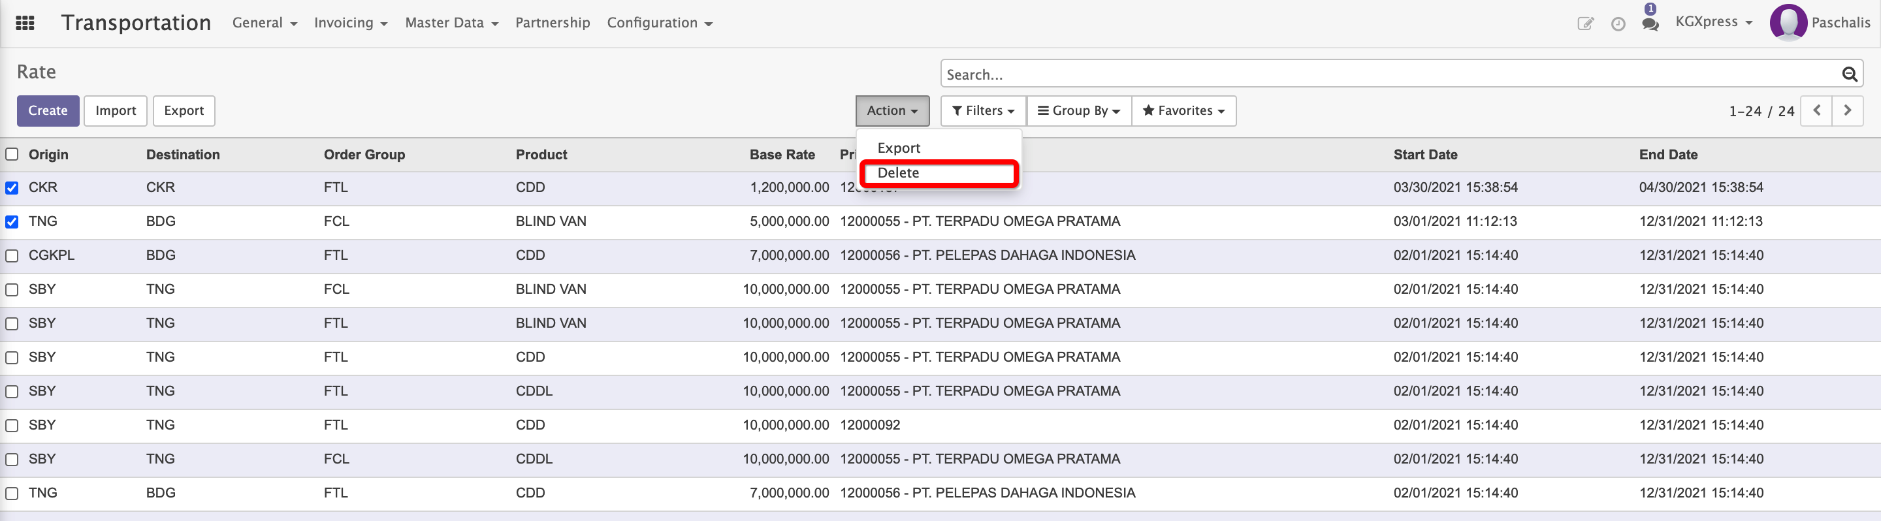1881x521 pixels.
Task: Check the SBY FCL BLIND VAN row checkbox
Action: [12, 290]
